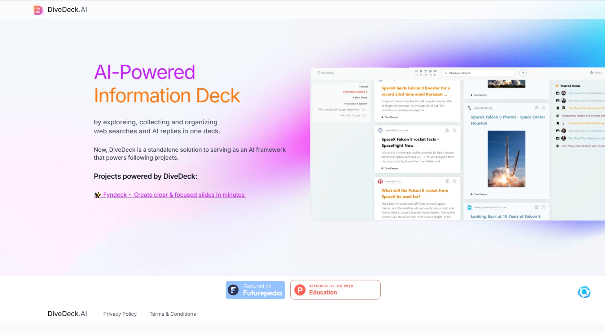The height and width of the screenshot is (333, 605).
Task: Click the DiveDeck.AI logo icon in header
Action: (38, 10)
